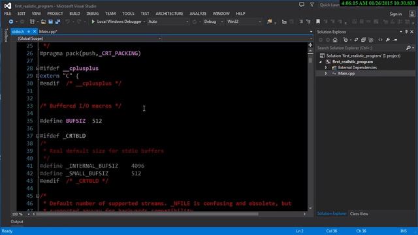418x235 pixels.
Task: Open the ANALYZE menu
Action: (198, 14)
